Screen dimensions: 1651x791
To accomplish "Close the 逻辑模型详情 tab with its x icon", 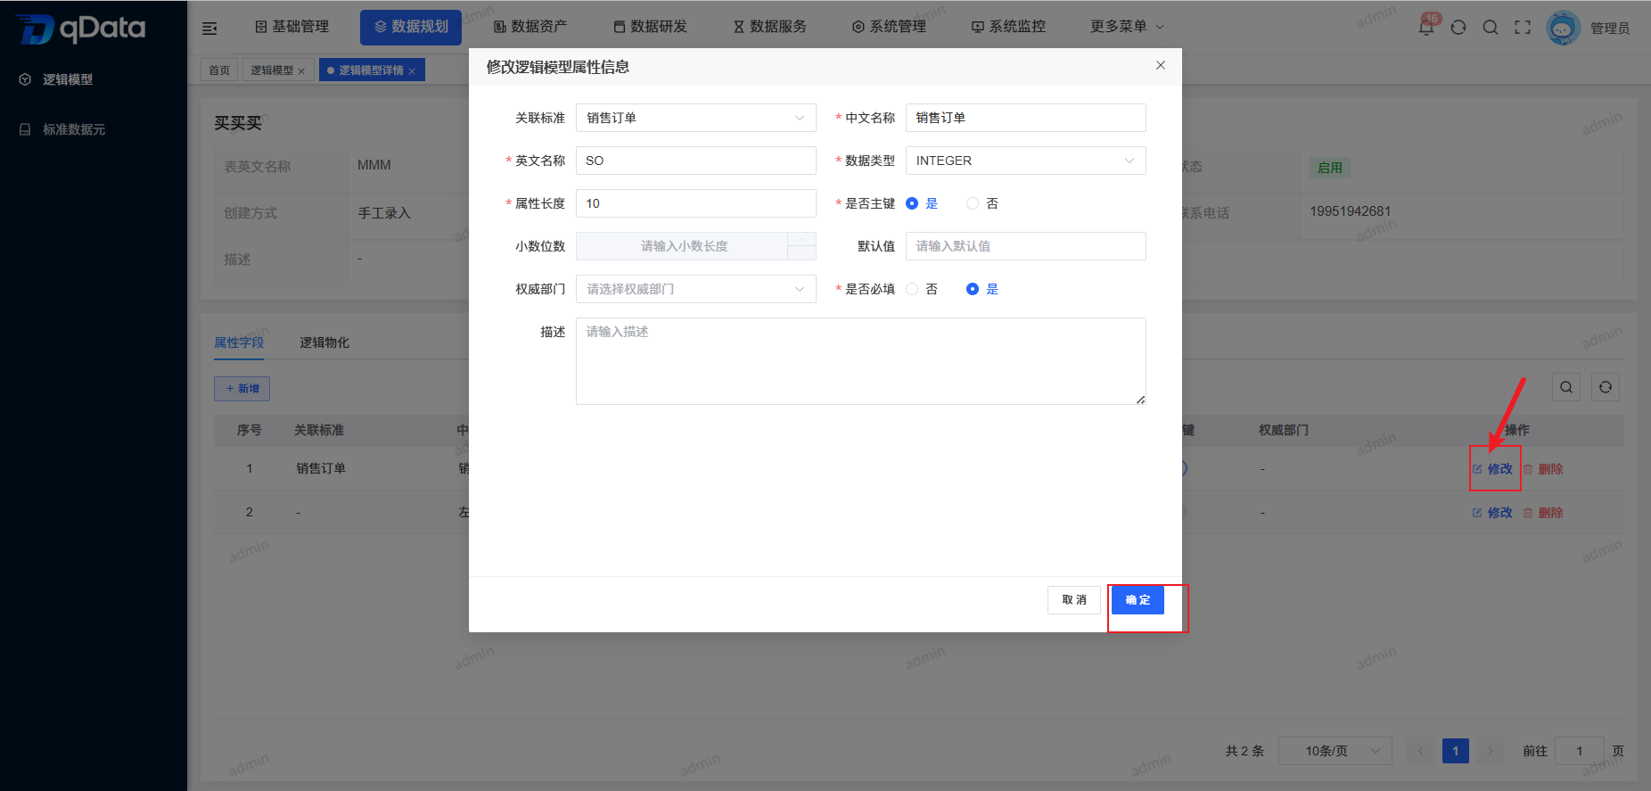I will click(x=412, y=71).
